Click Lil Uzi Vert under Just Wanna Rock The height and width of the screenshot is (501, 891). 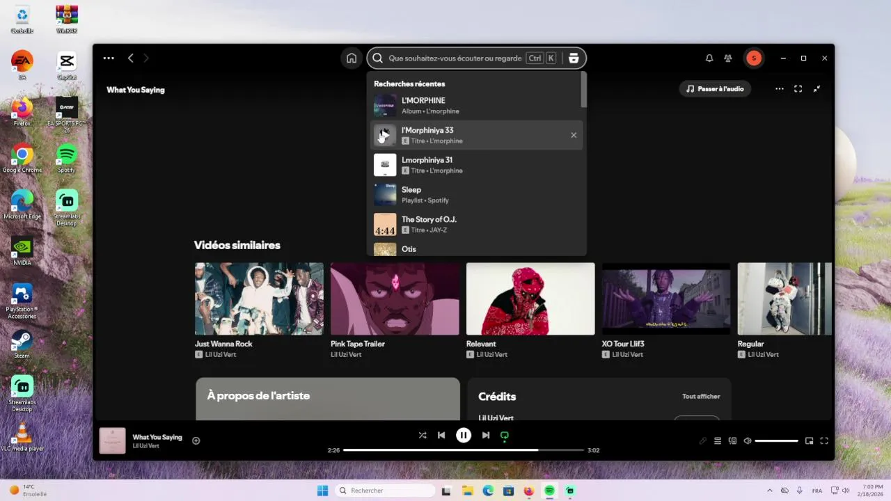click(x=221, y=355)
